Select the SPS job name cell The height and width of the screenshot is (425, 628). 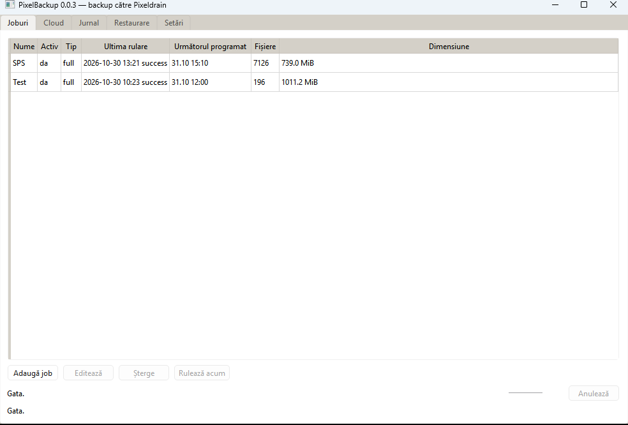(x=24, y=63)
